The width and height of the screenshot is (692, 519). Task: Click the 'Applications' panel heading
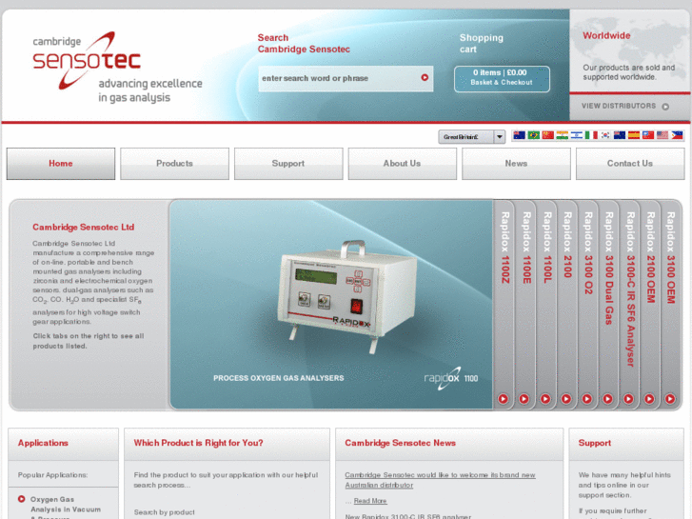(43, 443)
